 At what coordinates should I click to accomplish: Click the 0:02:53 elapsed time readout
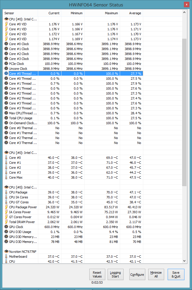click(97, 282)
